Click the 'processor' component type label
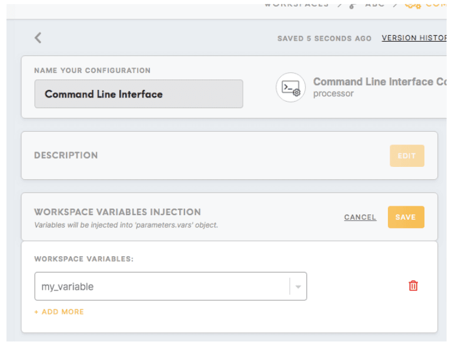Image resolution: width=452 pixels, height=345 pixels. click(333, 93)
